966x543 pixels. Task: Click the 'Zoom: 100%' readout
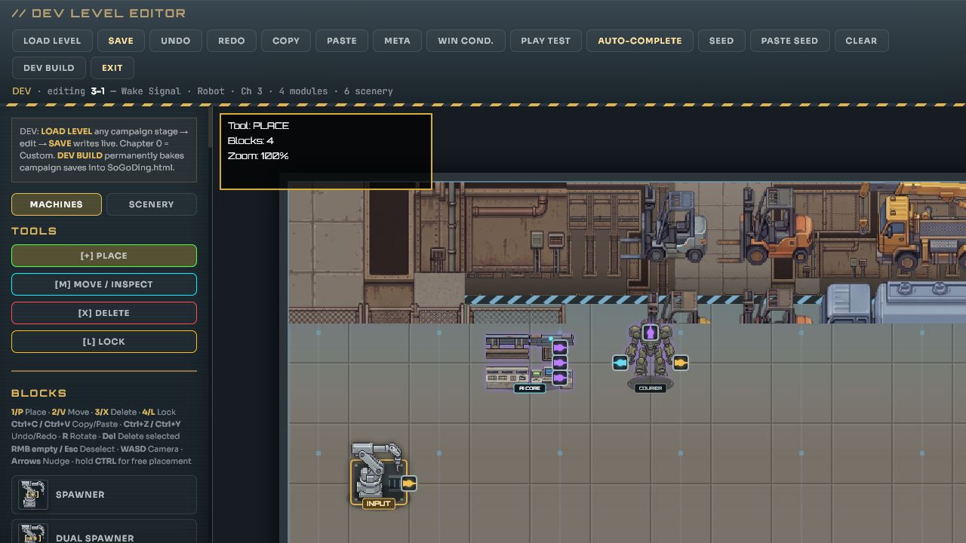pos(258,156)
